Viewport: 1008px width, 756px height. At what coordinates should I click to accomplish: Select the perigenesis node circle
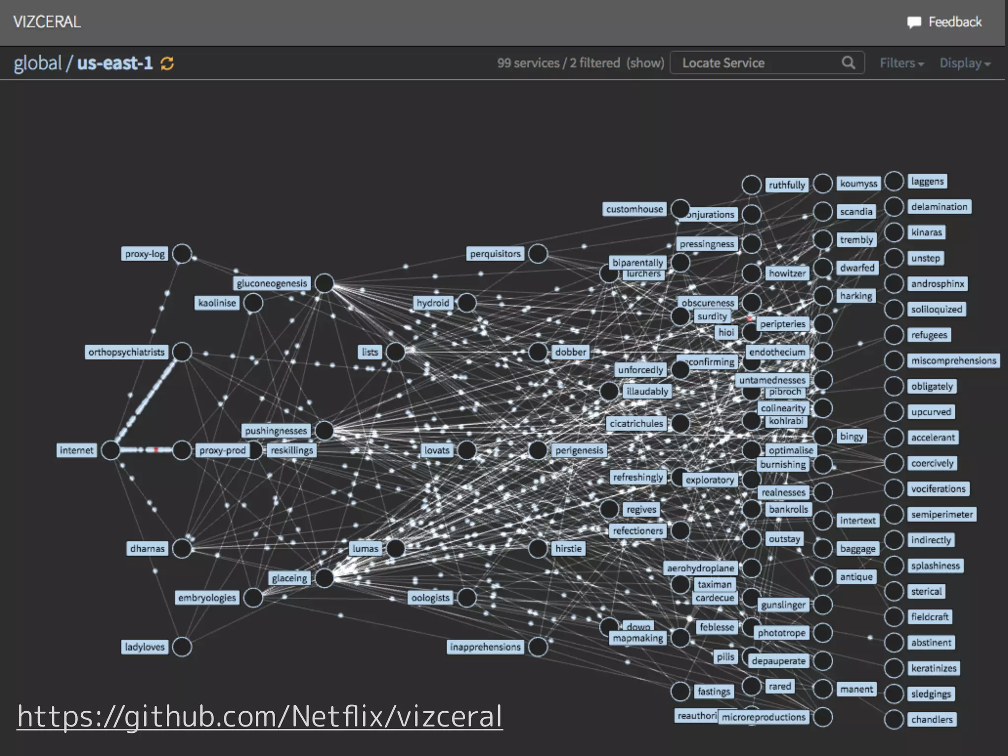pos(538,450)
